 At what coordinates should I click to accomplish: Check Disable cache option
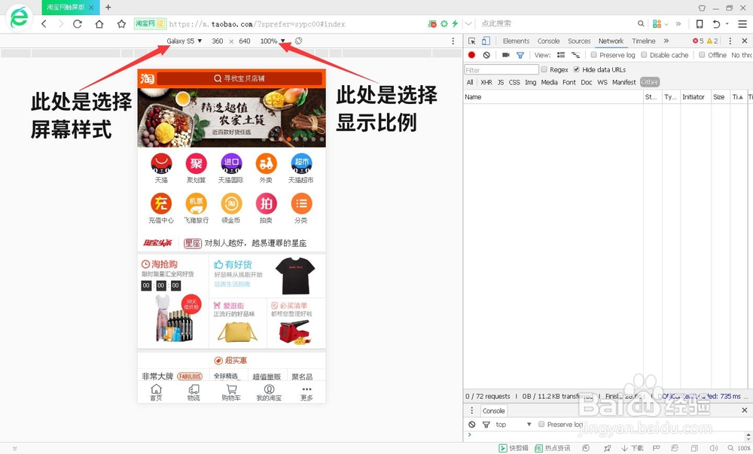pos(644,55)
